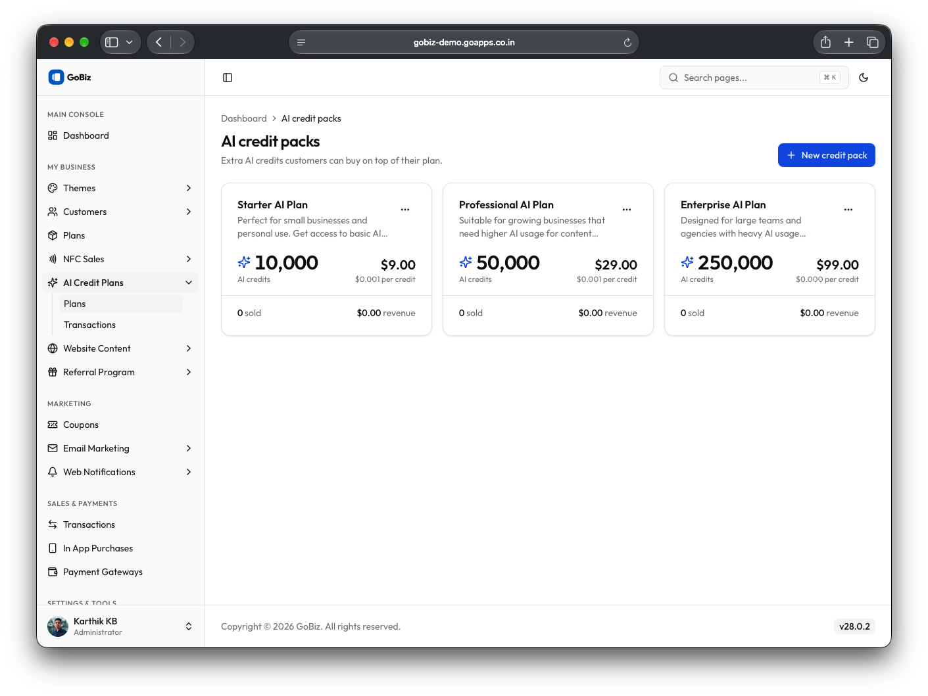928x696 pixels.
Task: Expand the Customers submenu chevron
Action: click(x=189, y=212)
